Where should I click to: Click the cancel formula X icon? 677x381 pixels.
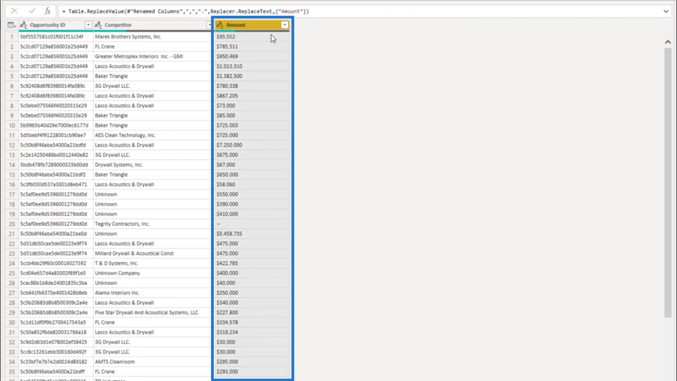click(x=15, y=11)
